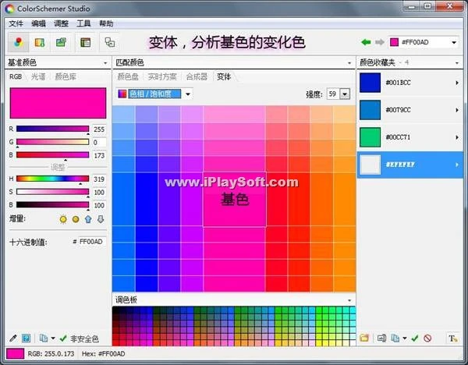
Task: Open copy options arrow under favorites
Action: [x=405, y=338]
